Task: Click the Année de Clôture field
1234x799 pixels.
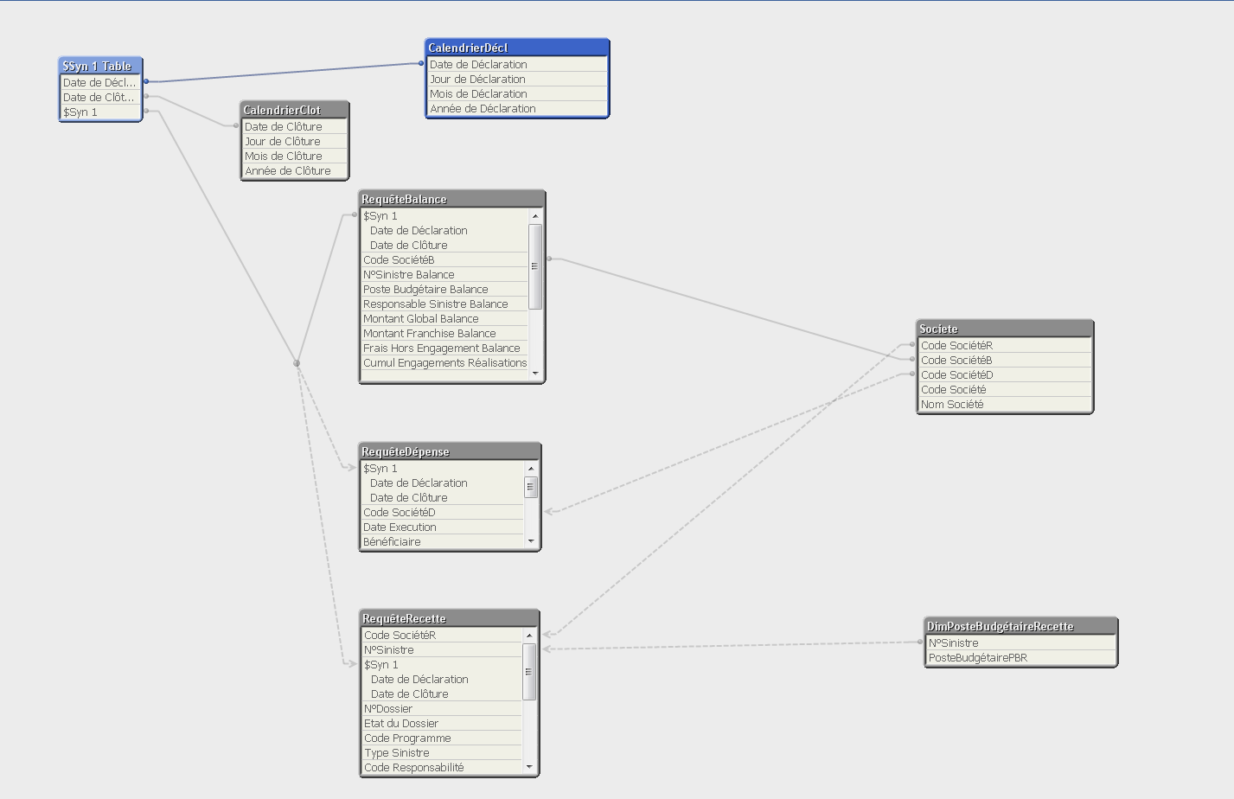Action: tap(295, 170)
